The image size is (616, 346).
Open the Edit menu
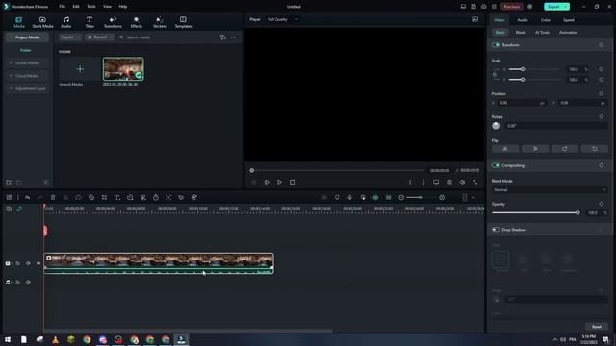pyautogui.click(x=76, y=7)
